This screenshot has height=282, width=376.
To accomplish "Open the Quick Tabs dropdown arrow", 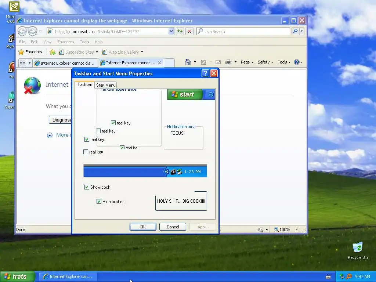I will click(29, 63).
